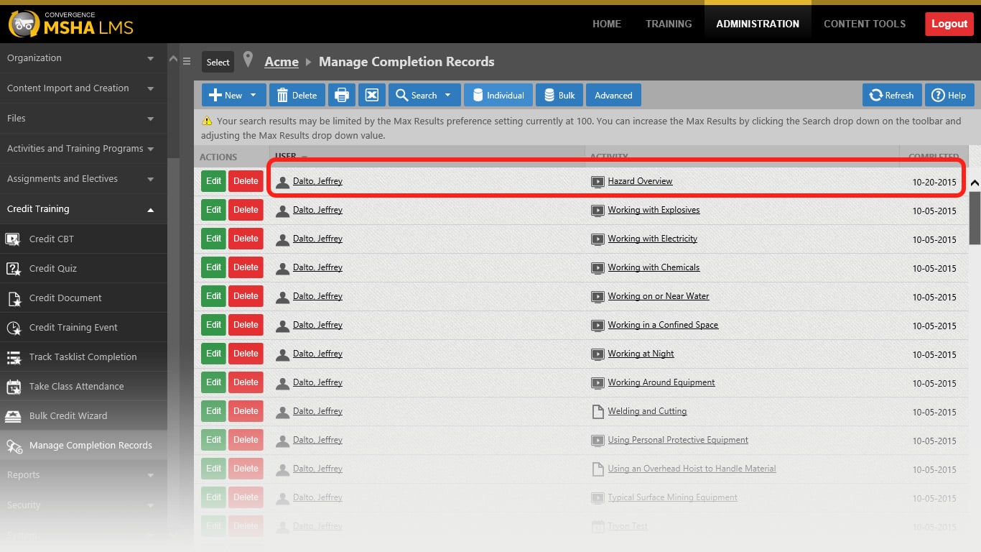The height and width of the screenshot is (552, 981).
Task: Expand the Organization sidebar section
Action: 150,58
